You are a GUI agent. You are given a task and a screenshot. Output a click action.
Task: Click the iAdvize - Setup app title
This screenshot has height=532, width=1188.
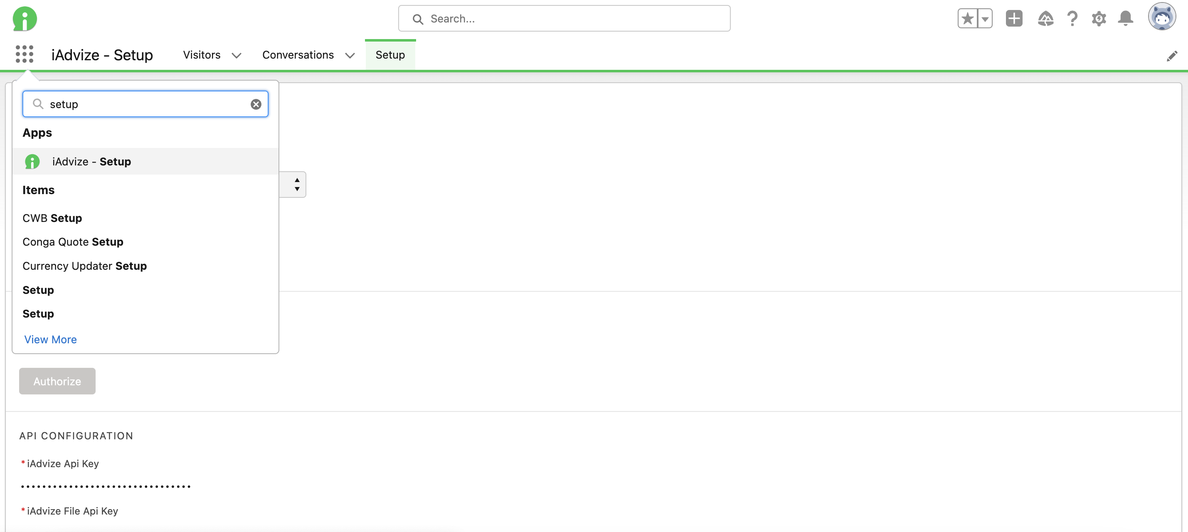(102, 55)
